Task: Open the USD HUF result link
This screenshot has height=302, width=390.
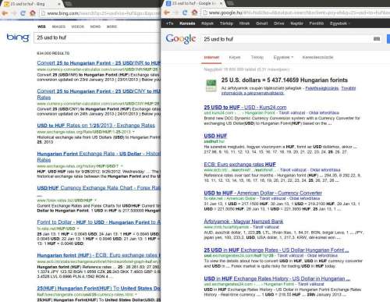Action: tap(215, 136)
